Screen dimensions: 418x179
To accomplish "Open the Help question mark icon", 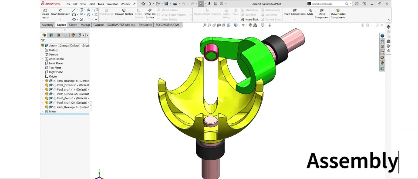I will click(364, 4).
